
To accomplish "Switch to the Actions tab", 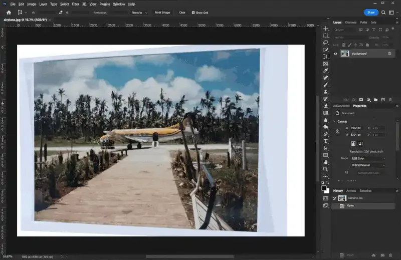I will click(x=351, y=191).
